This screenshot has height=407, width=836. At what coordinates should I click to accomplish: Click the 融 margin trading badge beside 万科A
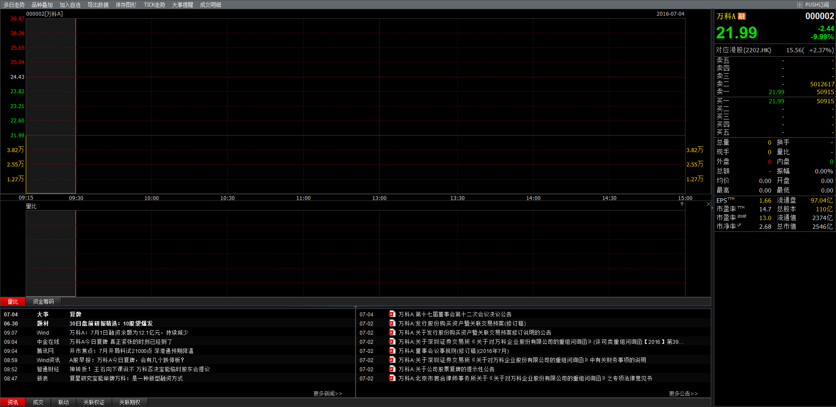[742, 16]
